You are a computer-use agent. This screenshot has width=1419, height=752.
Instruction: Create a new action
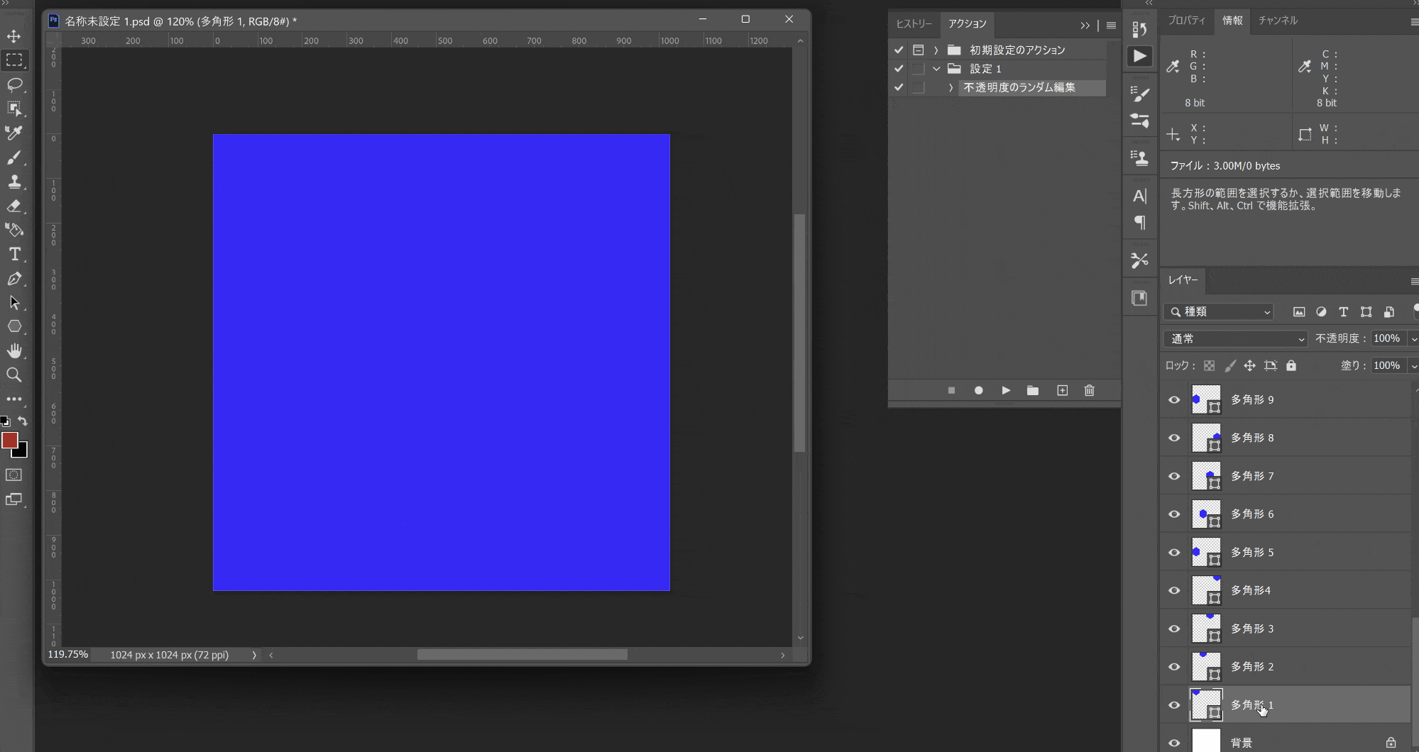click(1063, 390)
